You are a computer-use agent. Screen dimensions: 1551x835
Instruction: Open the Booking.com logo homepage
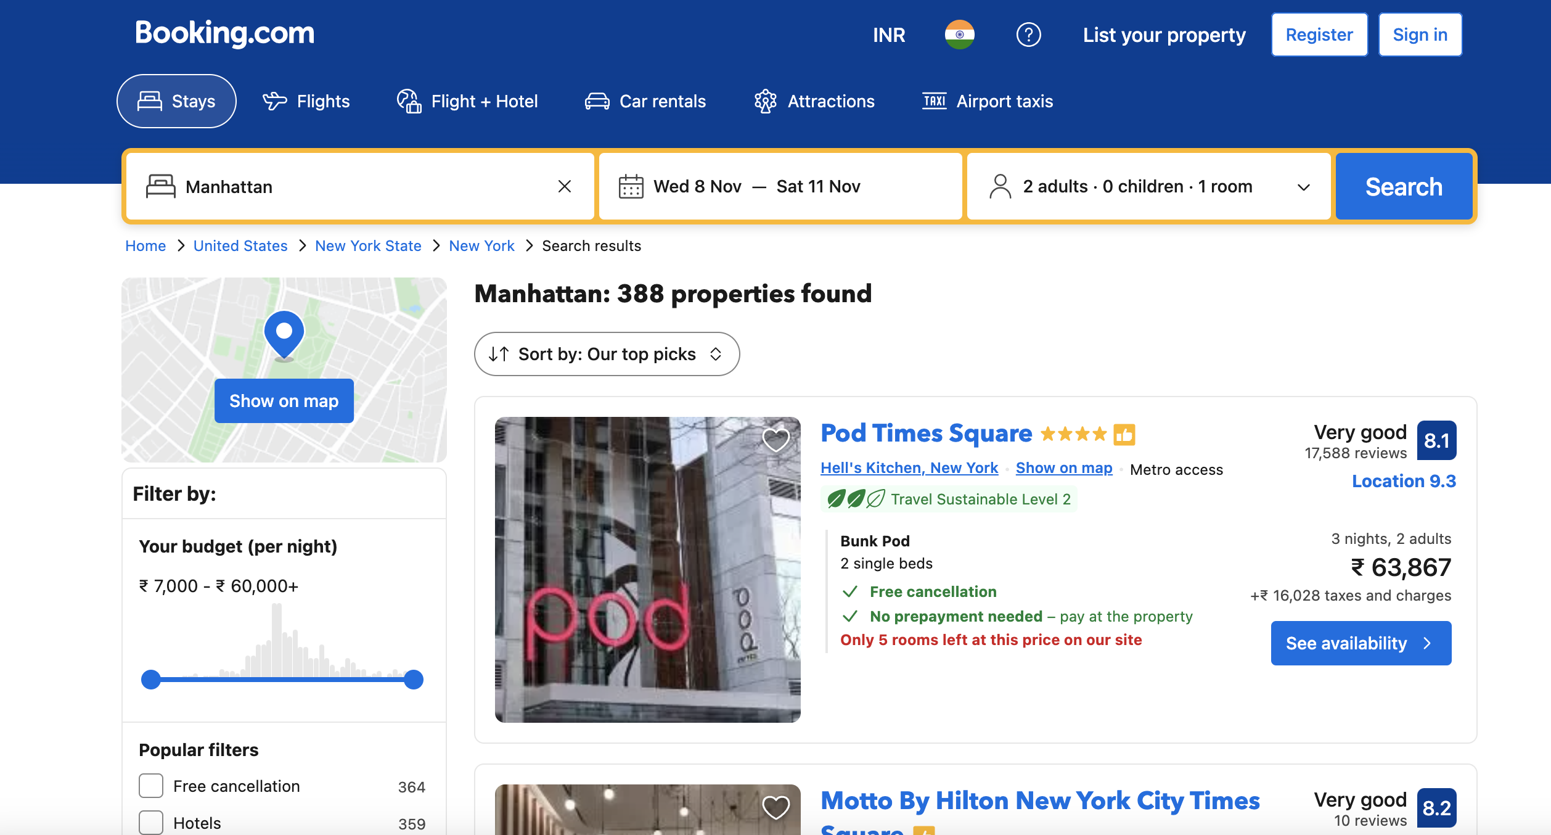[x=224, y=33]
